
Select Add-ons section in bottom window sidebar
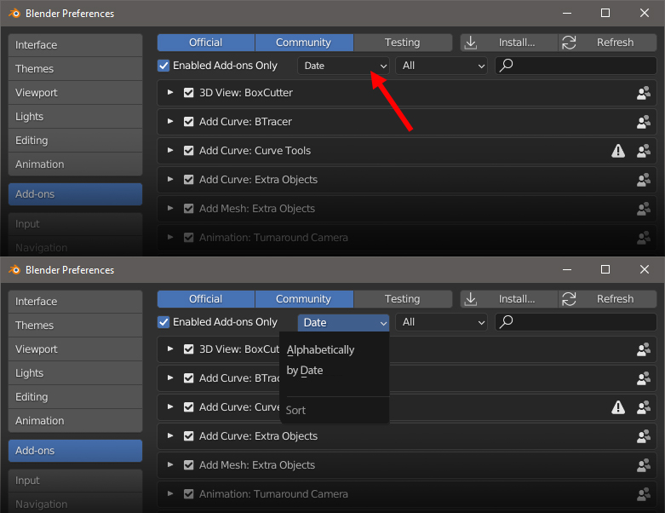[x=75, y=451]
